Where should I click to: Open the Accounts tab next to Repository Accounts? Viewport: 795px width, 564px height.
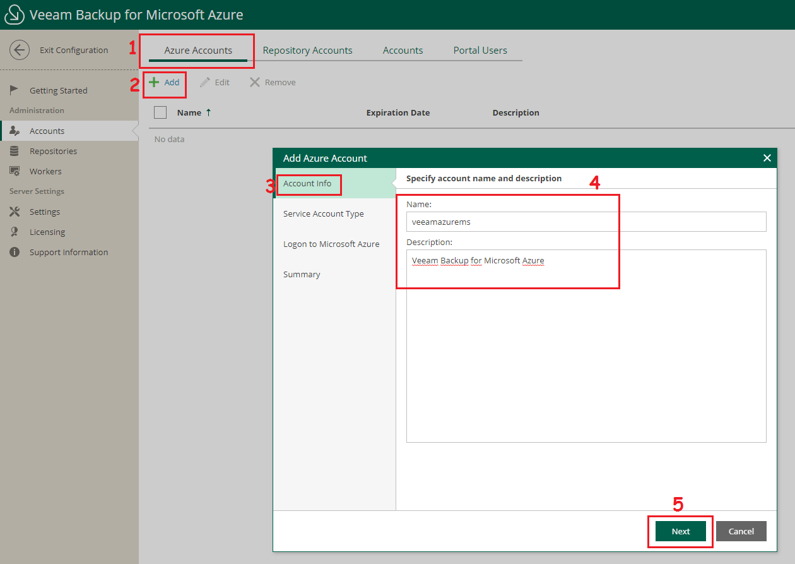403,51
